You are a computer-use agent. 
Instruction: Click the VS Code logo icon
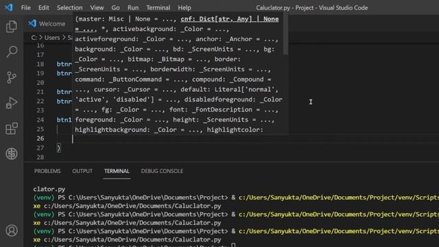9,8
